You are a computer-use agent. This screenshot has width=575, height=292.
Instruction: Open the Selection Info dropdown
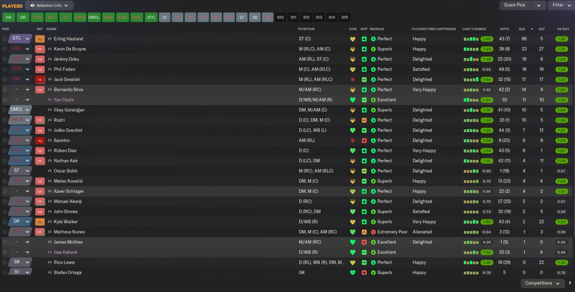pyautogui.click(x=49, y=5)
